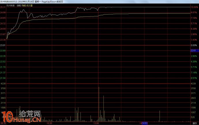Click the blue 14:03 time marker

pos(144,123)
